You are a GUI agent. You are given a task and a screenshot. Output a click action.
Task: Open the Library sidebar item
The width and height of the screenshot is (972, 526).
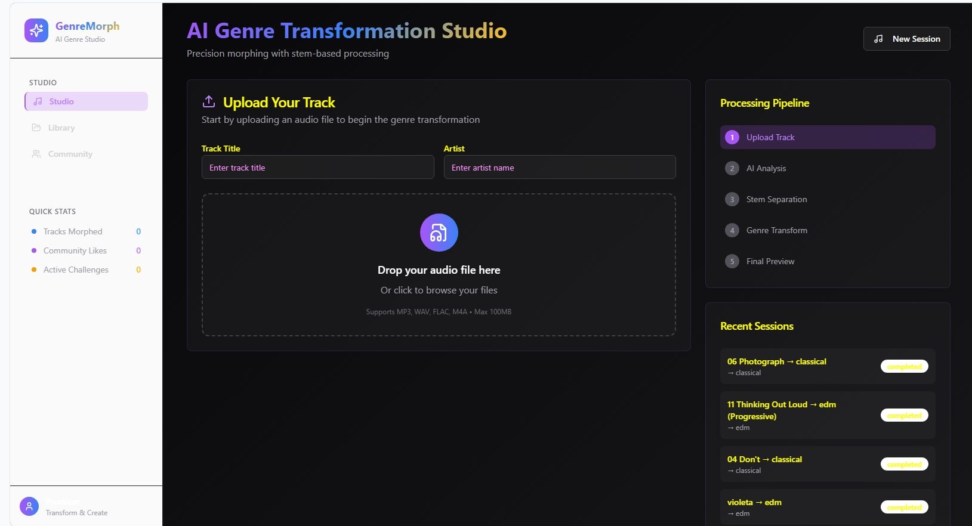pyautogui.click(x=87, y=128)
